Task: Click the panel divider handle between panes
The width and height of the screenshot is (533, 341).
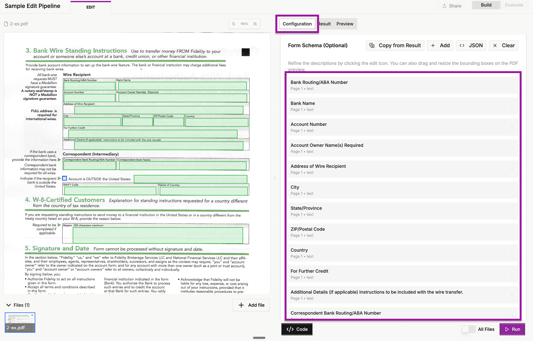Action: click(275, 178)
